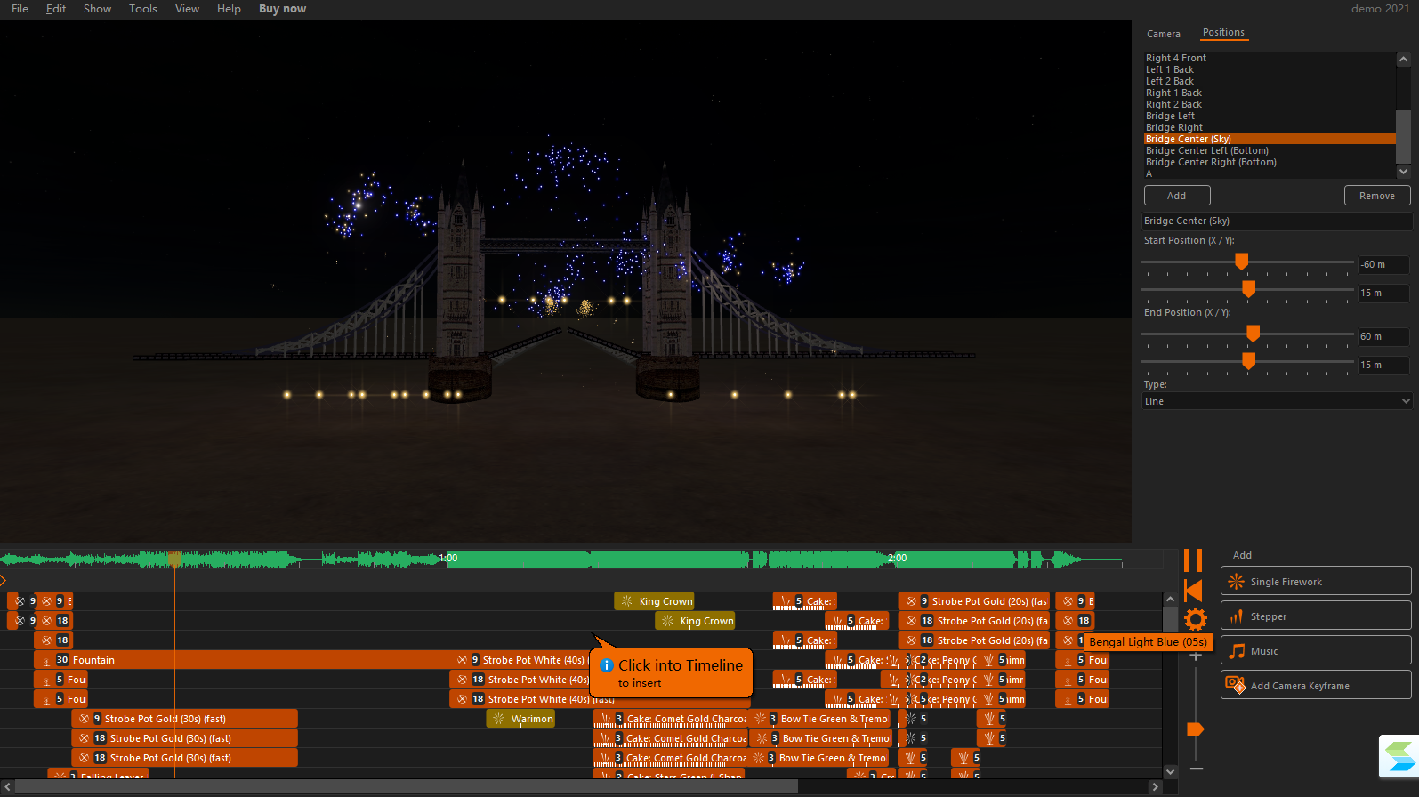Open the Type dropdown showing Line
The width and height of the screenshot is (1419, 797).
pos(1277,401)
